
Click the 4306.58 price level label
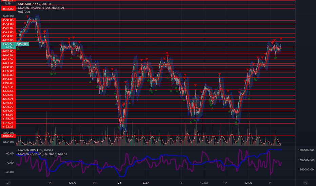coord(8,91)
